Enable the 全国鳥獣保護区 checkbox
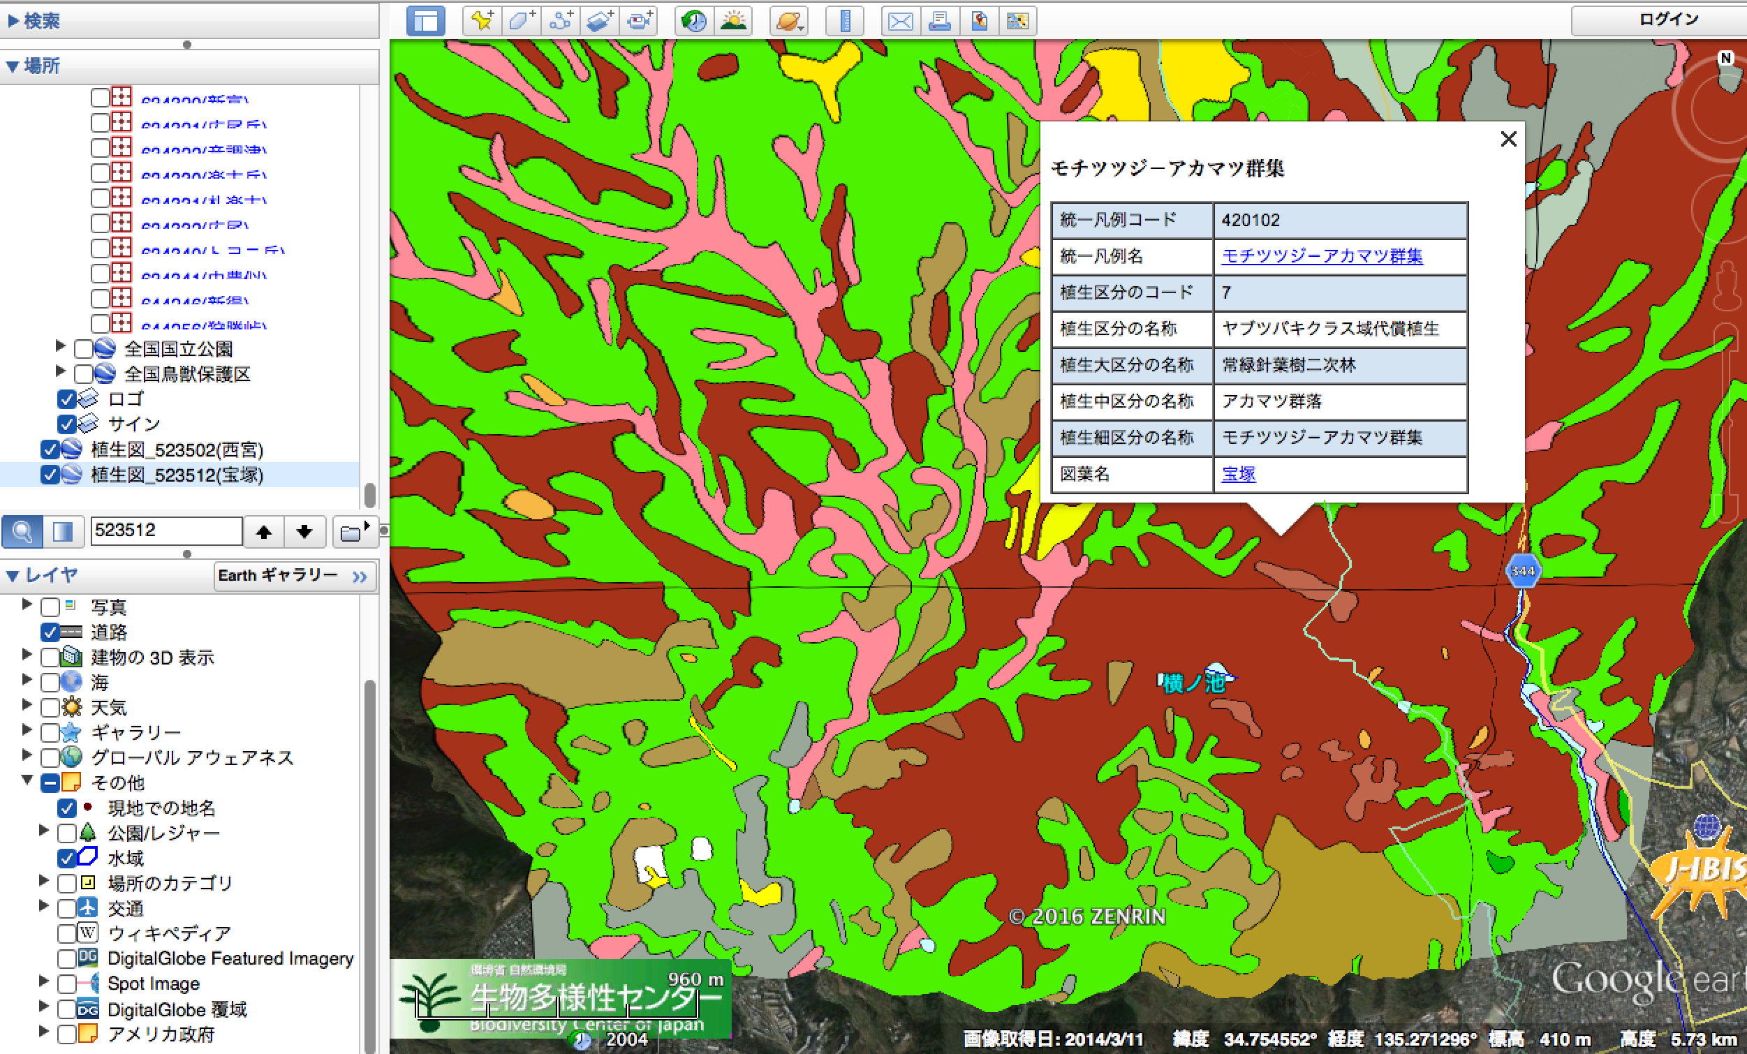This screenshot has width=1747, height=1054. [x=84, y=373]
